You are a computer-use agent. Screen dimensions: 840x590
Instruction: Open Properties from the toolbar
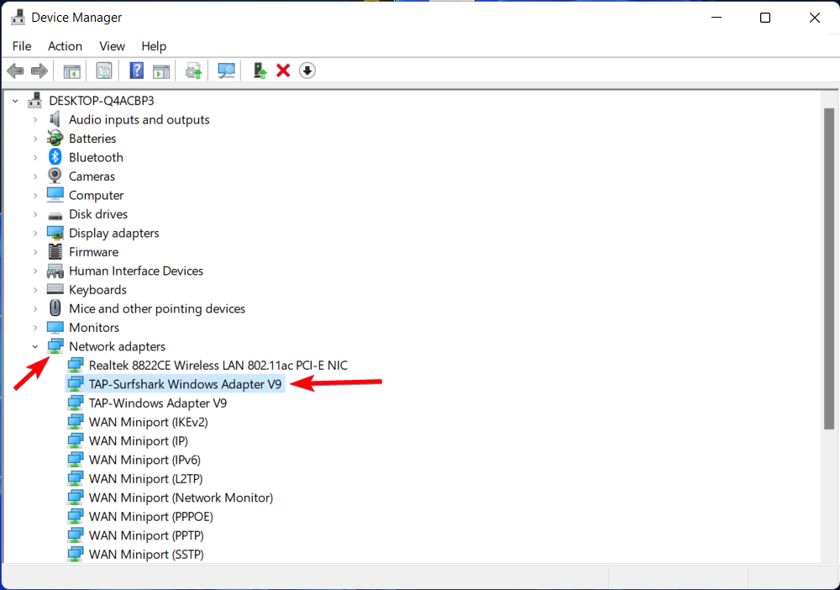coord(104,70)
